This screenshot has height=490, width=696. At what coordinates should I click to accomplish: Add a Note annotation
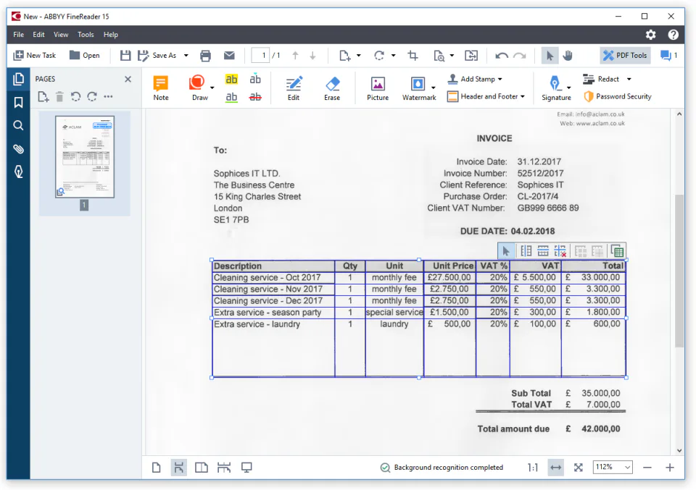[x=161, y=88]
